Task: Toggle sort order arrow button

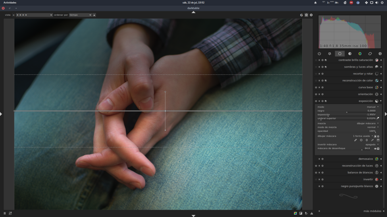Action: click(x=94, y=15)
